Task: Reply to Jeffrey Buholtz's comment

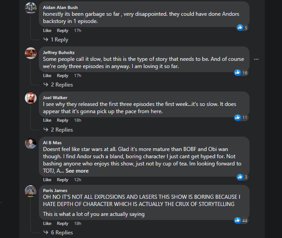Action: click(62, 76)
